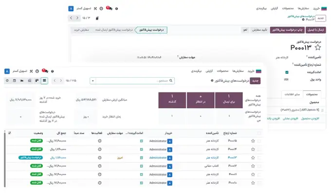Image resolution: width=331 pixels, height=194 pixels.
Task: Toggle the select-all header checkbox
Action: 259,133
